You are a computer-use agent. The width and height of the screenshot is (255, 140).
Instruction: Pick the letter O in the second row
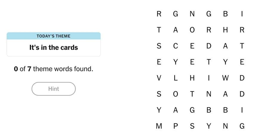click(x=192, y=30)
